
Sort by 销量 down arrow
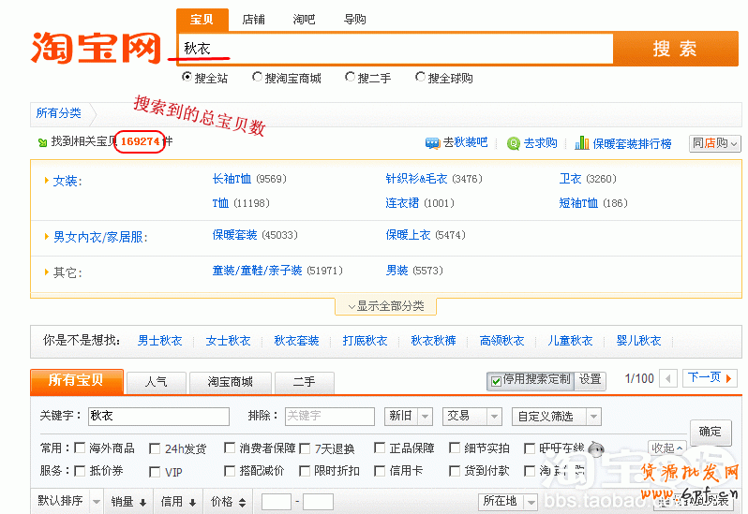pos(142,503)
